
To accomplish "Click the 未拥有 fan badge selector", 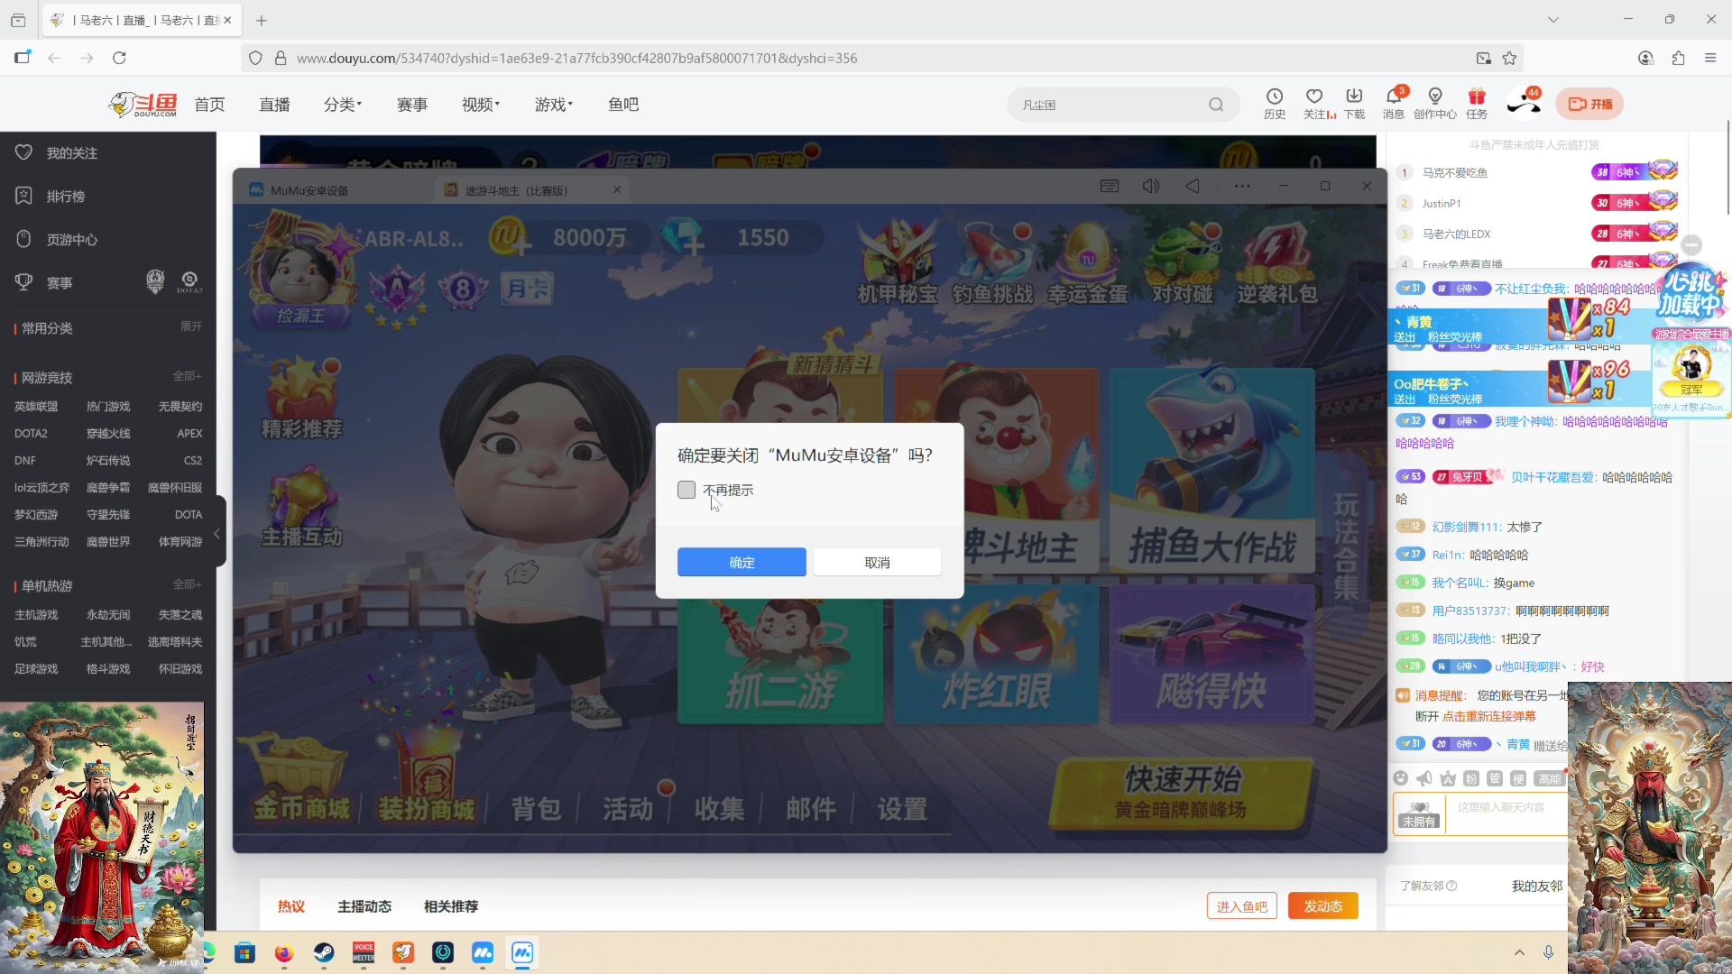I will click(x=1419, y=814).
